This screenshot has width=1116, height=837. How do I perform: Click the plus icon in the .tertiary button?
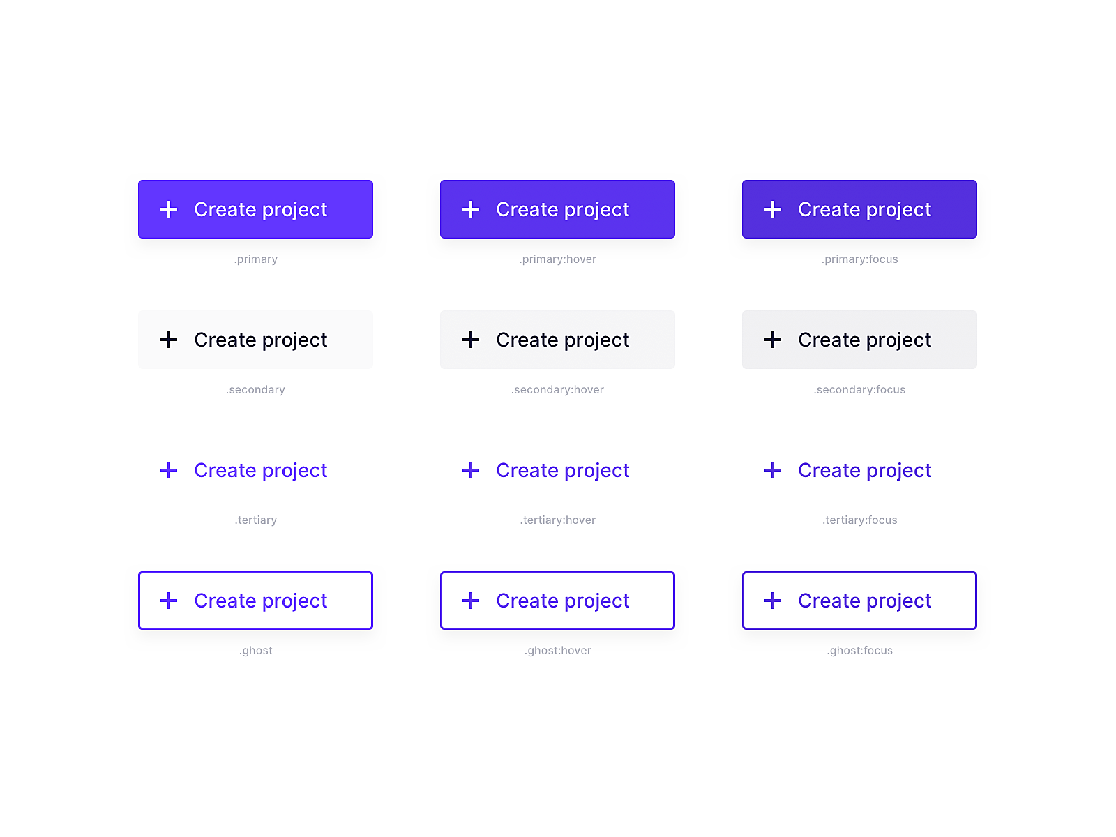tap(169, 470)
